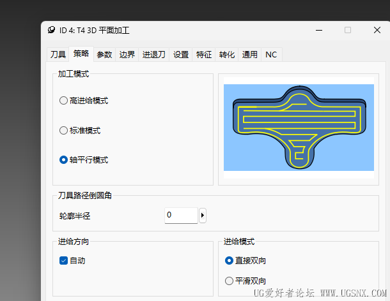Open the 参数 tab
This screenshot has height=301, width=390.
tap(104, 54)
